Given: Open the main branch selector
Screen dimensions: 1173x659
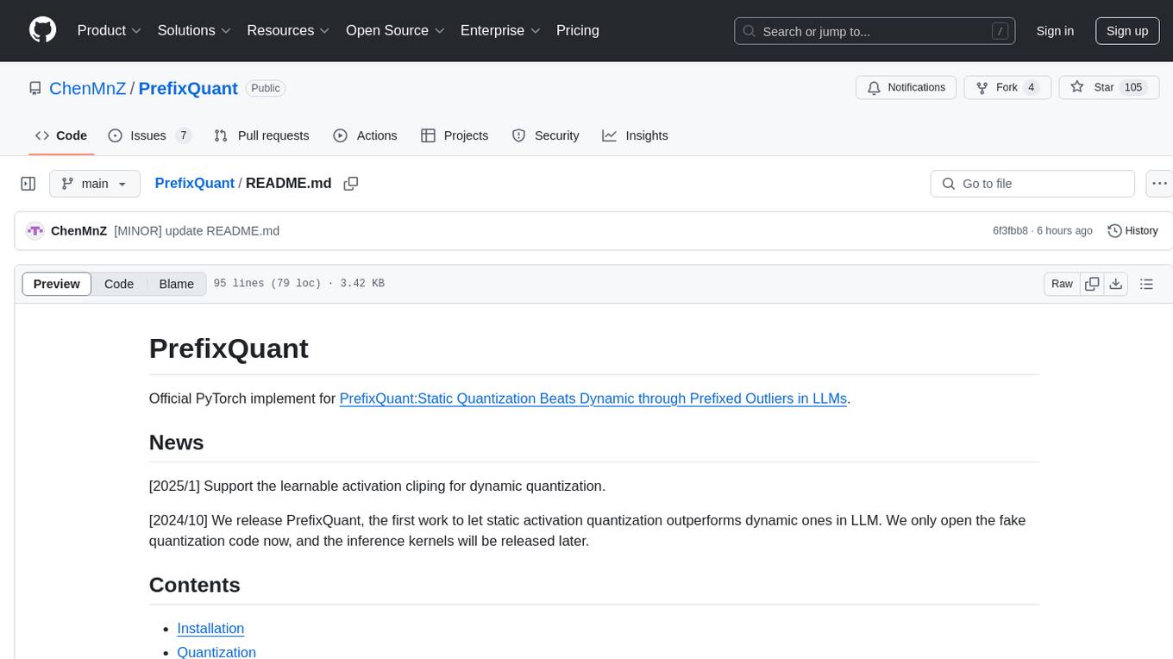Looking at the screenshot, I should [94, 184].
